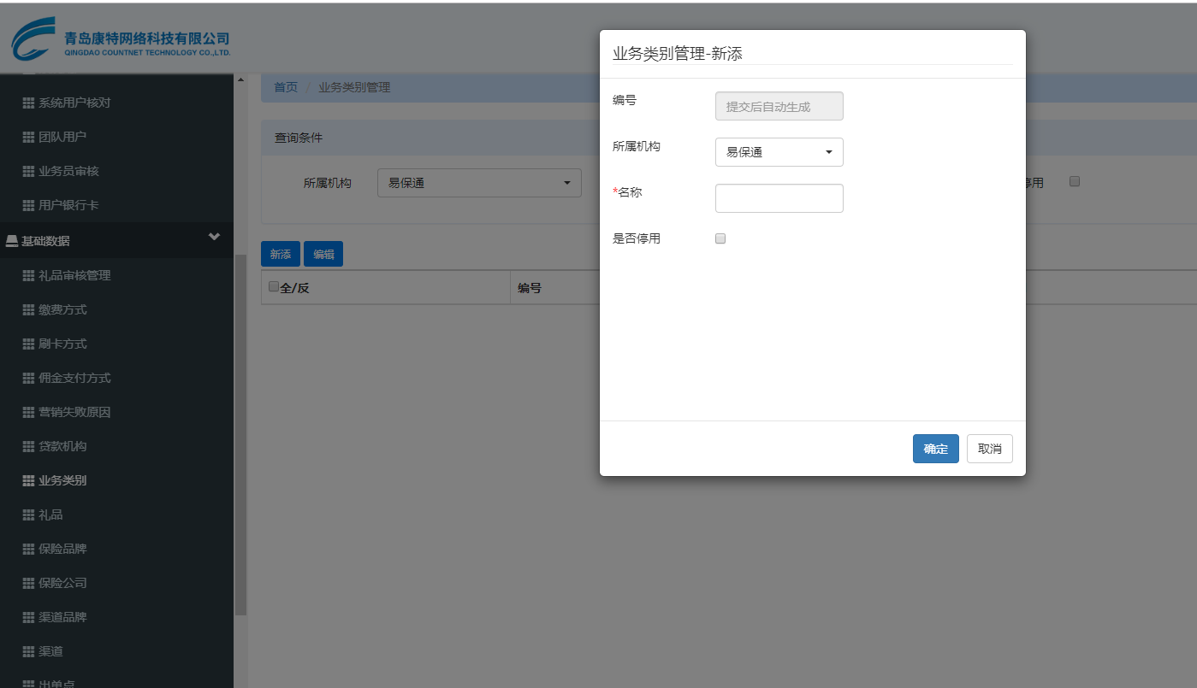Follow the 首页 breadcrumb link
This screenshot has height=688, width=1197.
[286, 87]
